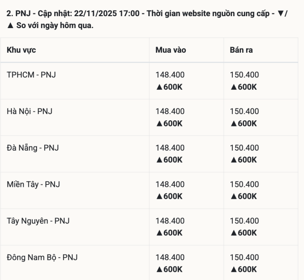Click the up arrow in Tây Nguyên buy column
304x280 pixels.
coord(159,233)
